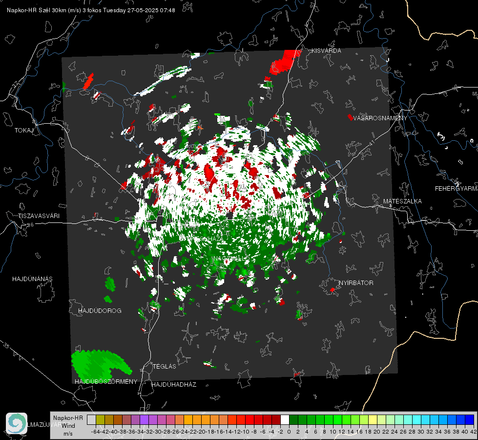Screen dimensions: 478x440
Task: Pick the dark green swatch between 0 and 2
Action: pos(293,419)
